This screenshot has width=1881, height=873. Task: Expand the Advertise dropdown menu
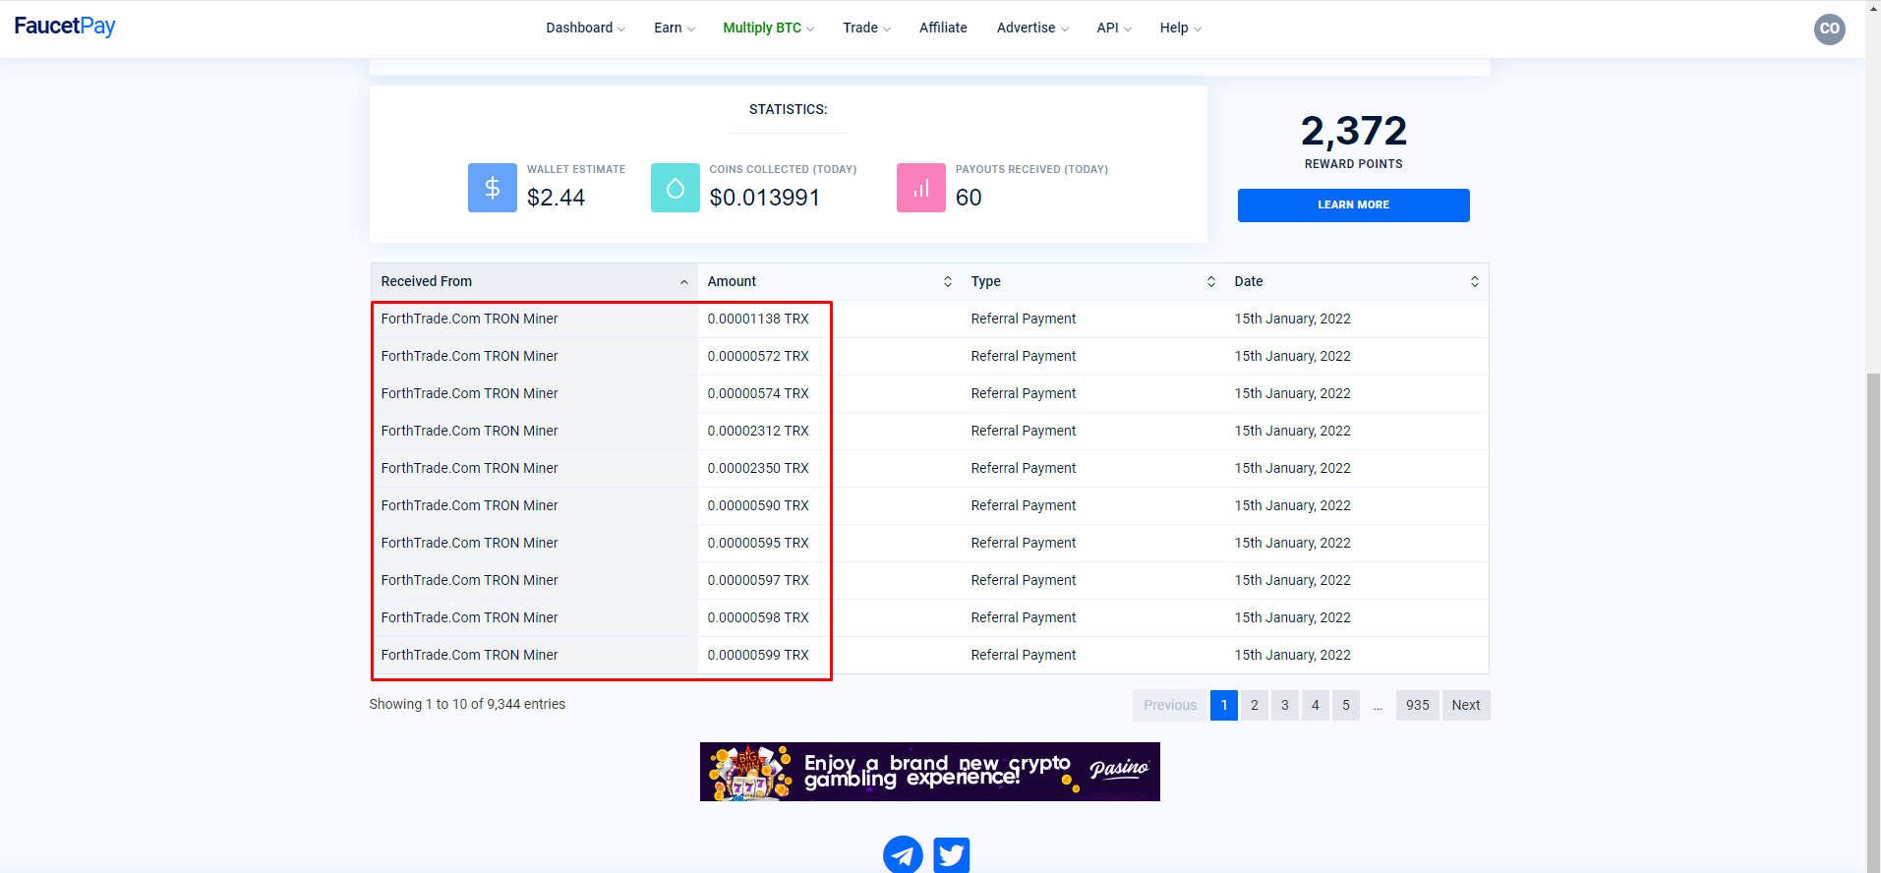pos(1032,28)
